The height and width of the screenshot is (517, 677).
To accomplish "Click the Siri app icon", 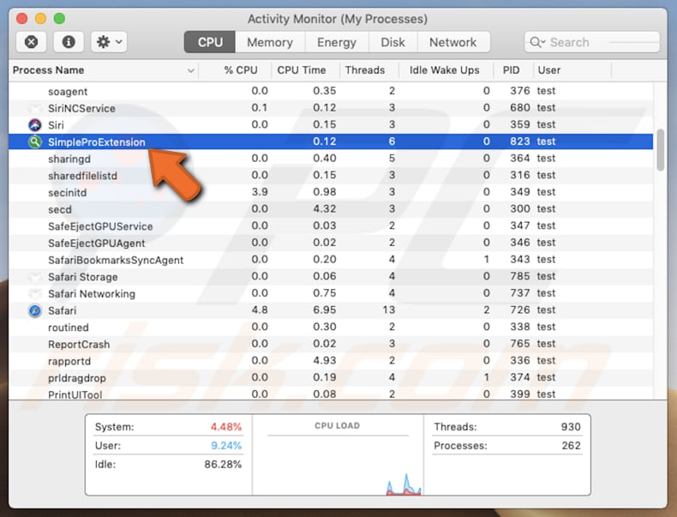I will point(34,125).
